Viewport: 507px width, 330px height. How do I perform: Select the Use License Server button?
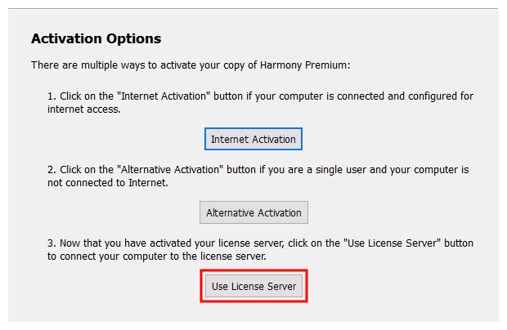(x=253, y=287)
